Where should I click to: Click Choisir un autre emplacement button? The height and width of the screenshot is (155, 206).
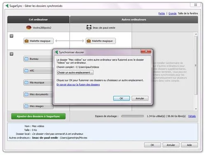pyautogui.click(x=75, y=72)
